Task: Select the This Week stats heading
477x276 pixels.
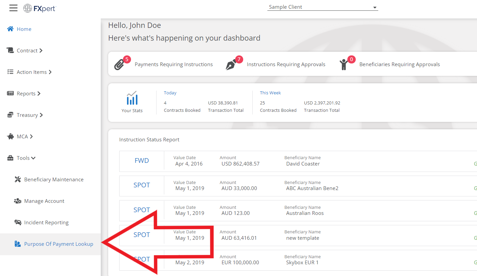Action: click(x=270, y=93)
